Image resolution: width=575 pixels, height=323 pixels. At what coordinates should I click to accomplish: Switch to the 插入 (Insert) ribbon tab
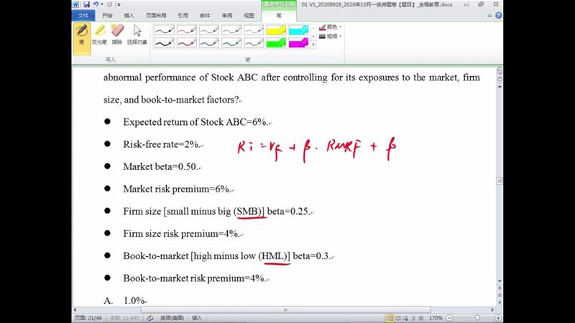pos(129,14)
